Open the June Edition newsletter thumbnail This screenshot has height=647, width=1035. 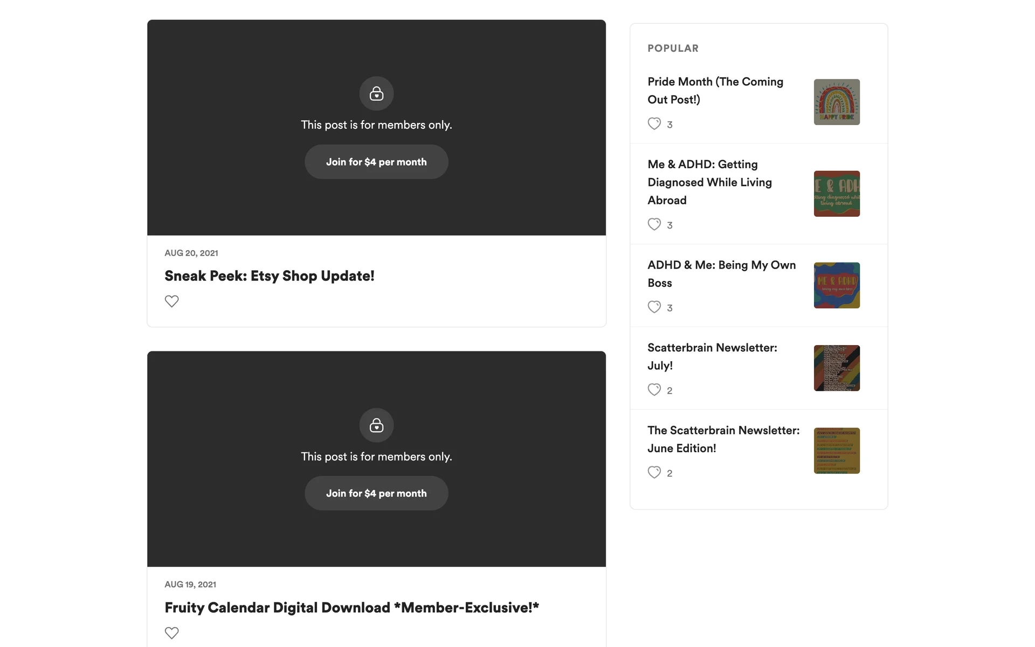click(836, 451)
